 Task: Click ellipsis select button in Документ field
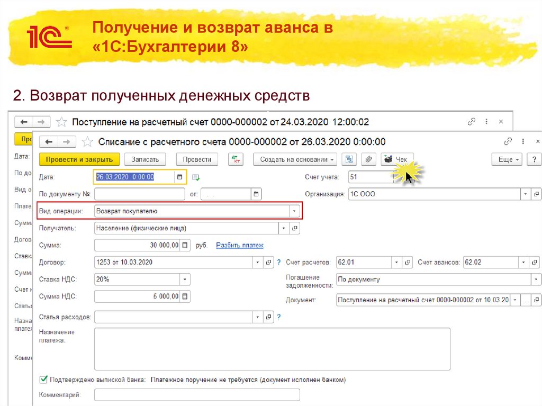tap(526, 300)
